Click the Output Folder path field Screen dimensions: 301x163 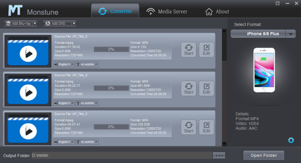point(120,155)
